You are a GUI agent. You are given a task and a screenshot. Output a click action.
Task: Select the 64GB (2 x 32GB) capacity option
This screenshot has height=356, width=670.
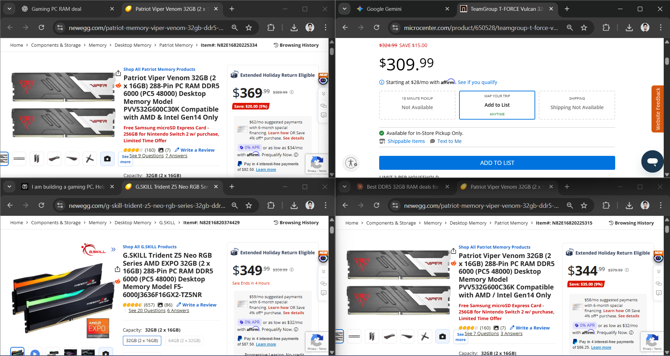184,341
